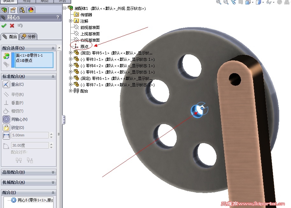Image resolution: width=291 pixels, height=208 pixels.
Task: Expand the (固定) 零件5<1> component
Action: tap(71, 53)
